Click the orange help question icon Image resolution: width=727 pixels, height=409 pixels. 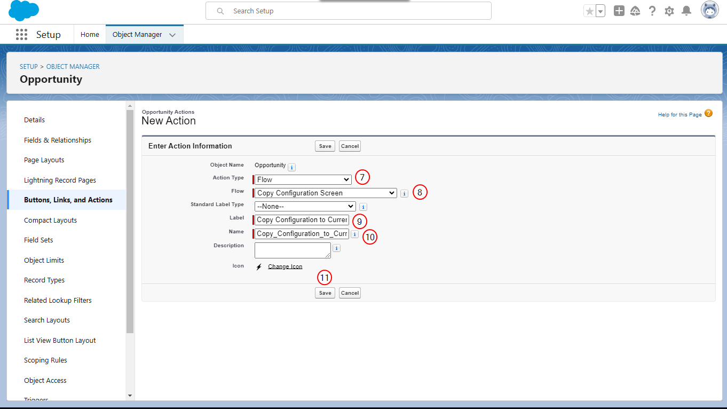point(708,113)
